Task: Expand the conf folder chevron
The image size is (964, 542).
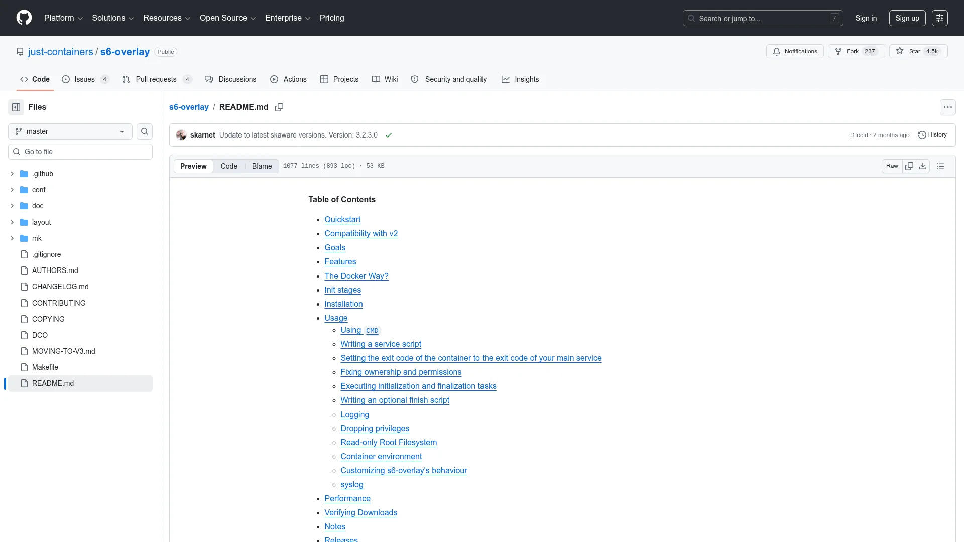Action: [12, 190]
